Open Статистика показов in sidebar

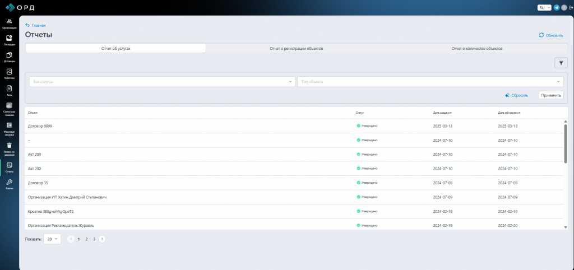[x=10, y=109]
